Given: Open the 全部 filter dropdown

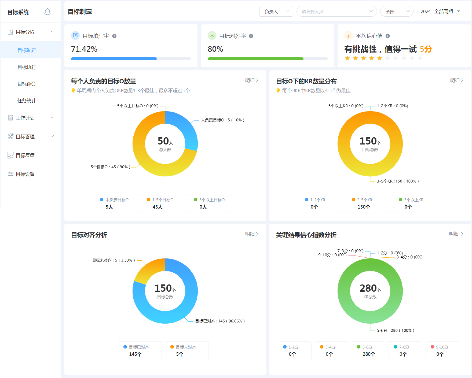Looking at the screenshot, I should (397, 12).
